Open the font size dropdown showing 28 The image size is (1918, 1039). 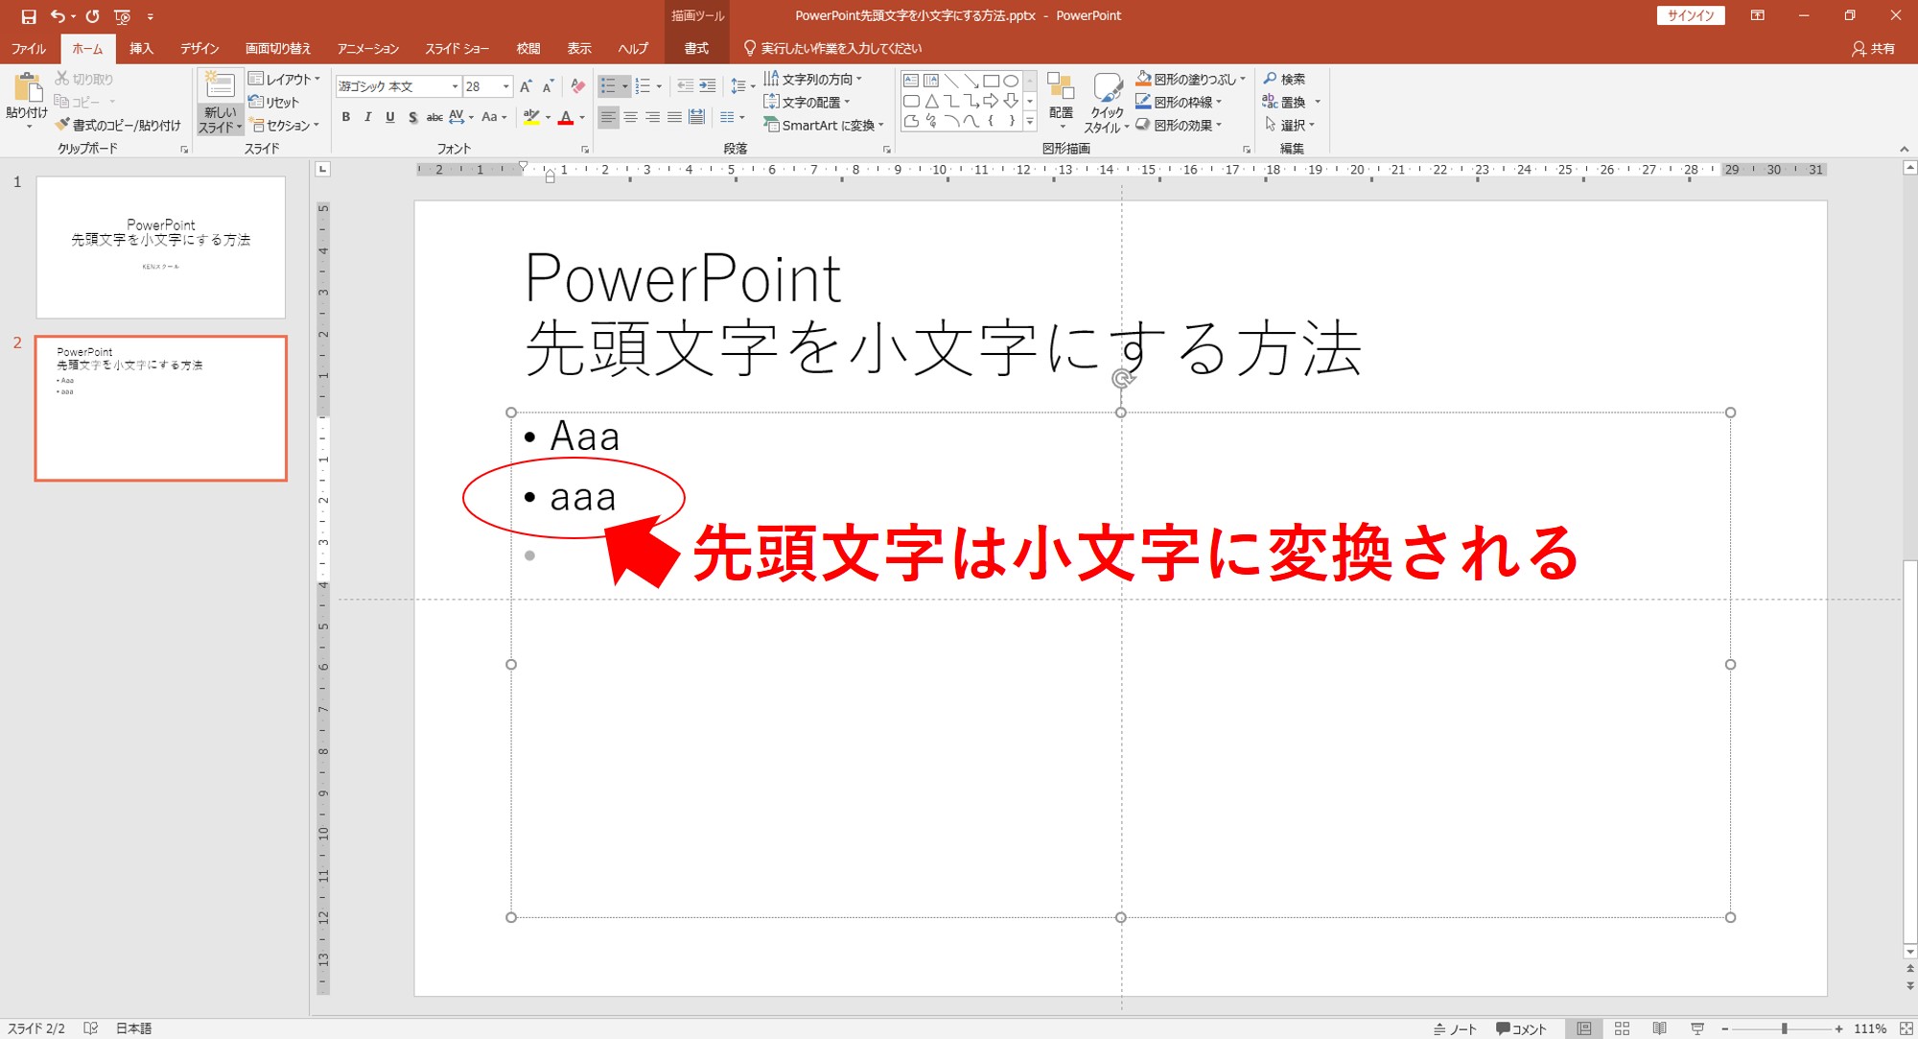[505, 86]
